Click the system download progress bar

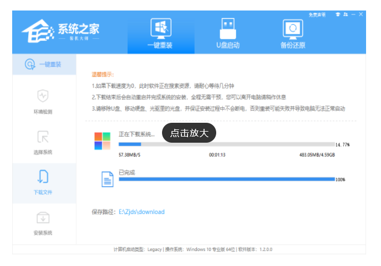226,144
